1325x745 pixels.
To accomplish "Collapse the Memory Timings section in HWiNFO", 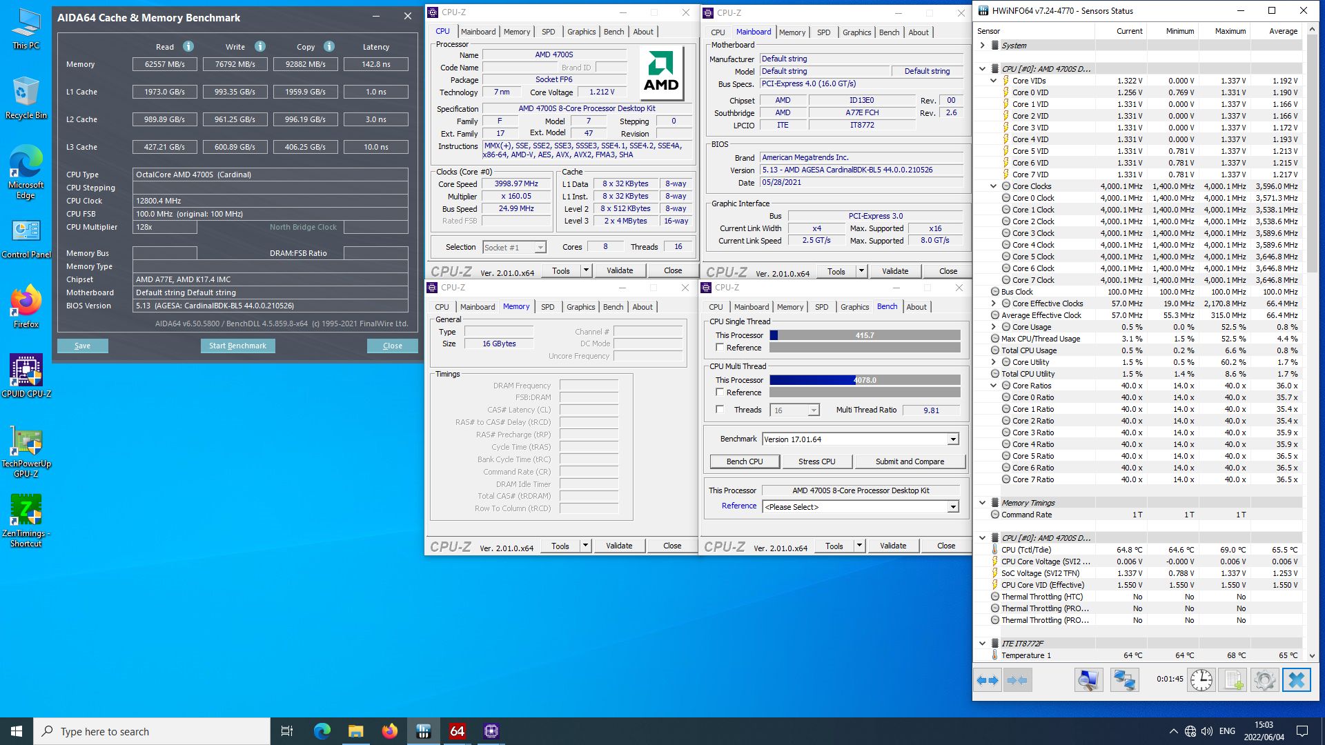I will (x=983, y=503).
